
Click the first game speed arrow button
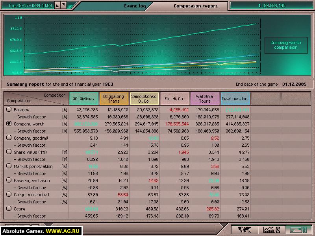57,6
